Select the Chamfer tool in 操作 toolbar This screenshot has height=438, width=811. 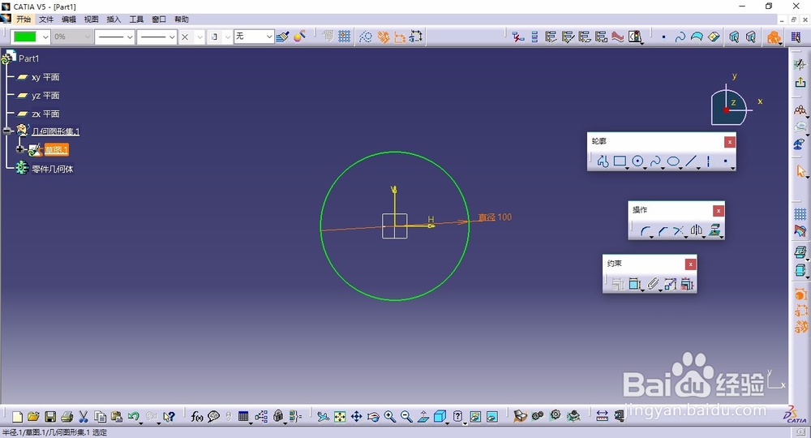point(663,230)
